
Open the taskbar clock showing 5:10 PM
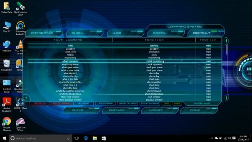(243, 138)
